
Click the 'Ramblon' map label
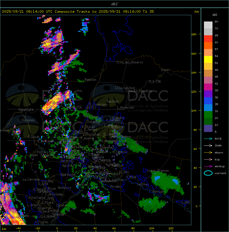(90, 80)
